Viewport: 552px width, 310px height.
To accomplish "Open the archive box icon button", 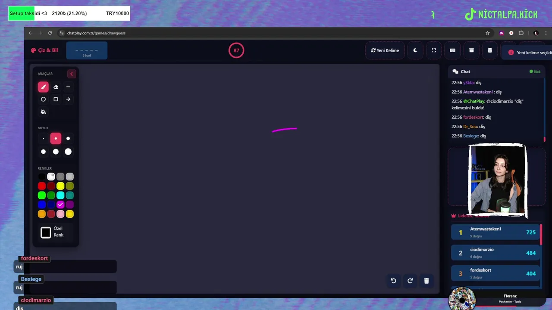I will 471,50.
